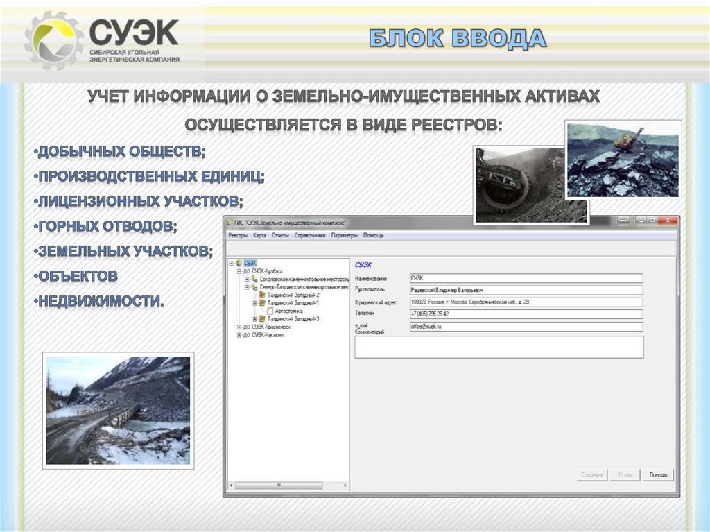710x532 pixels.
Task: Collapse the ДО СУЭК-Кузбасс branch
Action: (239, 271)
